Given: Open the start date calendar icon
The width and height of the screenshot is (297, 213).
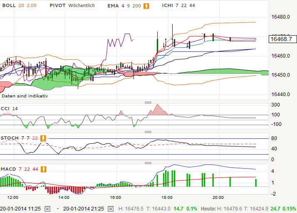Looking at the screenshot, I should (x=47, y=209).
